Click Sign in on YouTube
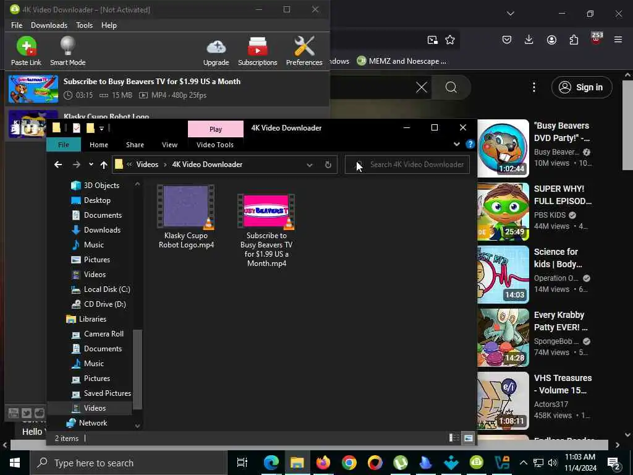The image size is (633, 475). point(582,87)
